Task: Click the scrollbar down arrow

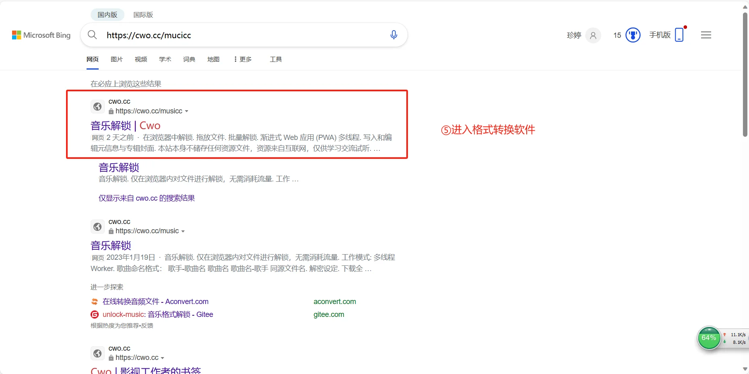Action: (745, 369)
